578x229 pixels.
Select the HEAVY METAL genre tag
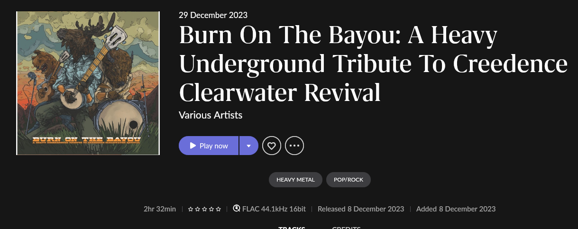296,180
